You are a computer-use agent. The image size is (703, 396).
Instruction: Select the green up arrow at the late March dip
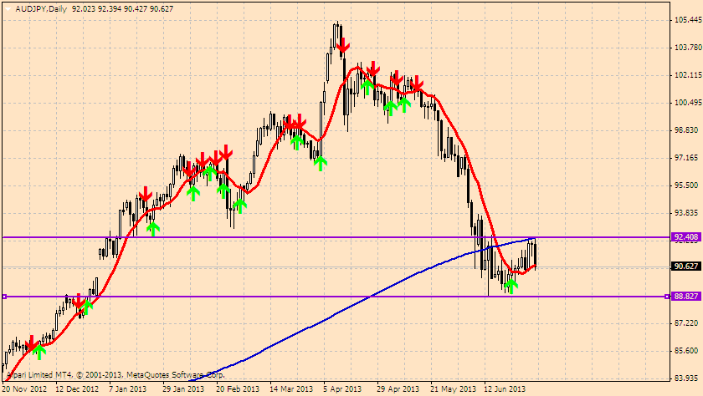click(320, 164)
